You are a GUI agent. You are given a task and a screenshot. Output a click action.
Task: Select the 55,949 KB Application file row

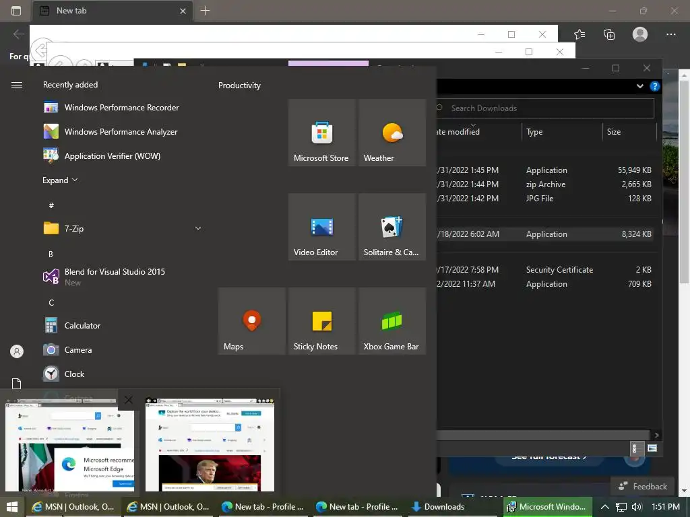[544, 170]
